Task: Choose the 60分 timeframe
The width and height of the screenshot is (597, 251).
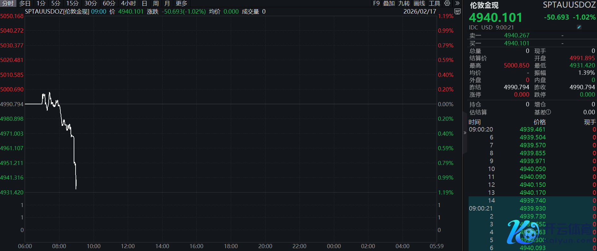Action: coord(109,3)
